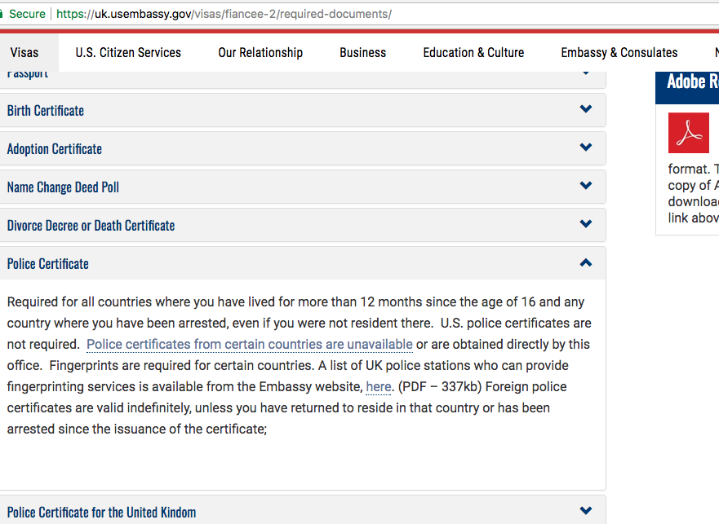Click Police Certificate for the United Kindom heading
This screenshot has height=524, width=719.
click(x=101, y=512)
